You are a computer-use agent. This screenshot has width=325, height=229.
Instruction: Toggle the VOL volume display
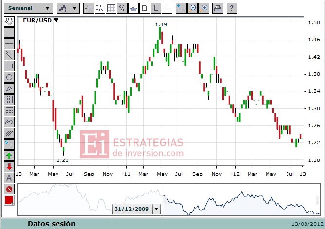pyautogui.click(x=89, y=8)
